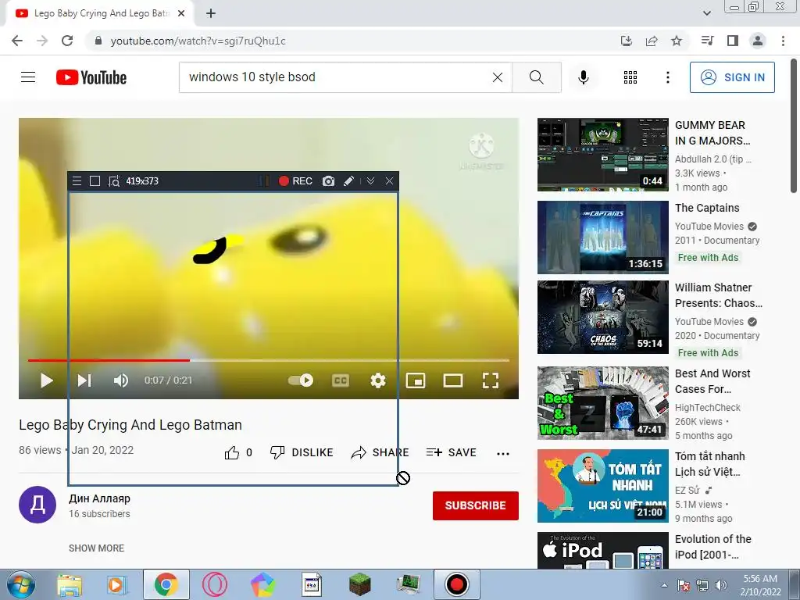
Task: Select the Lego Baby Crying tab
Action: click(100, 13)
